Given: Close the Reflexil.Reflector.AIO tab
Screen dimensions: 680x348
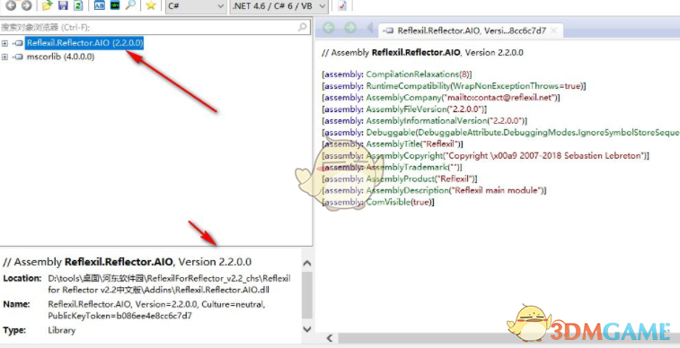Looking at the screenshot, I should [x=554, y=30].
